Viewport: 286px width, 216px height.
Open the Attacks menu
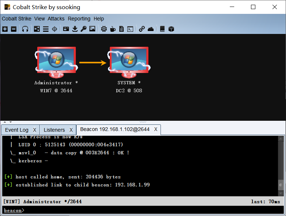tap(56, 19)
